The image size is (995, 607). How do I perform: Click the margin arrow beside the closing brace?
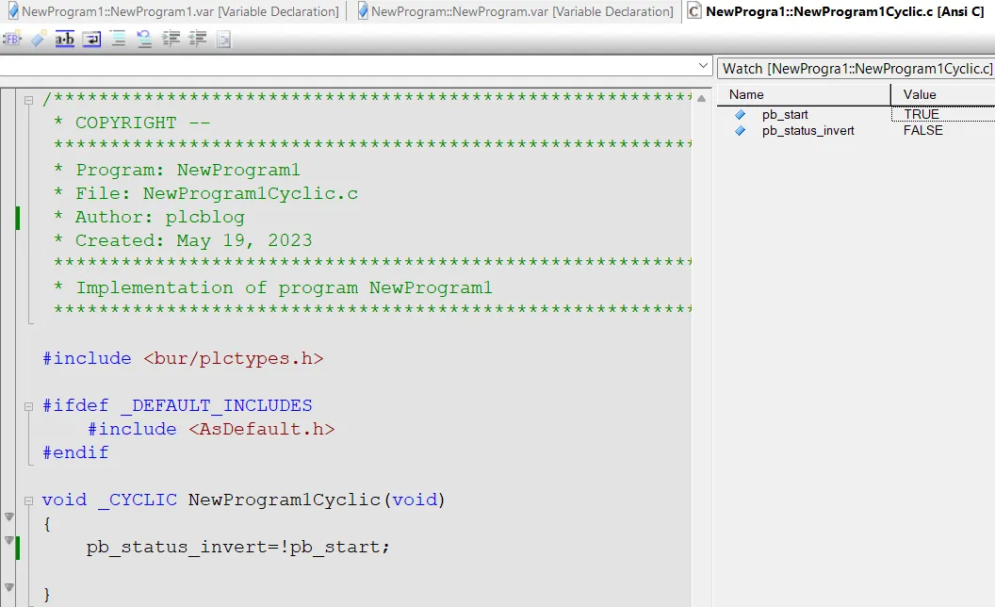pos(8,587)
